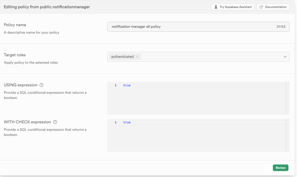Image resolution: width=297 pixels, height=177 pixels.
Task: Open help icon next to USING expression
Action: (x=41, y=85)
